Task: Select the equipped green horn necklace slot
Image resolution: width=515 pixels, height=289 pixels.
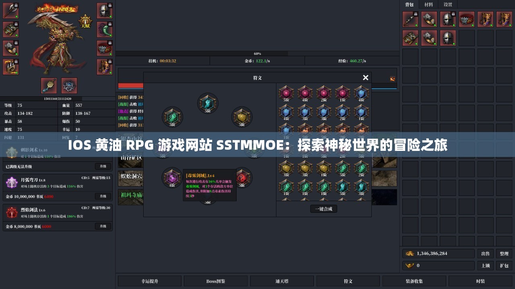Action: 105,29
